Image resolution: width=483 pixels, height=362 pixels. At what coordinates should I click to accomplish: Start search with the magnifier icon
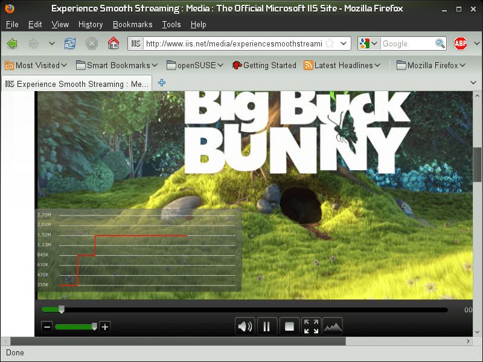click(440, 43)
